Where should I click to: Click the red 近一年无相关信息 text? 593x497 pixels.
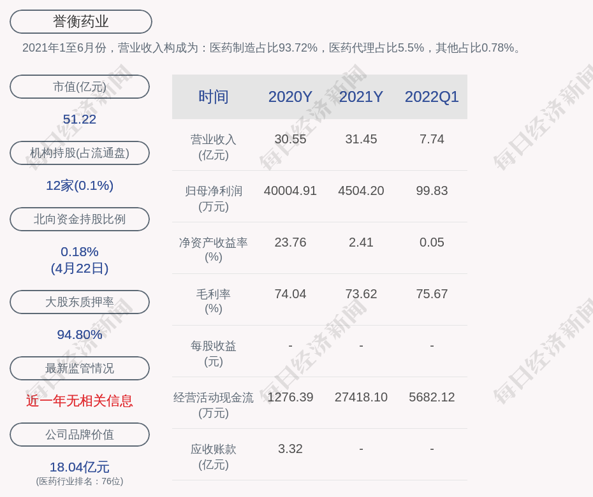point(80,401)
